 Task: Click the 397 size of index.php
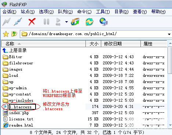[x=95, y=113]
